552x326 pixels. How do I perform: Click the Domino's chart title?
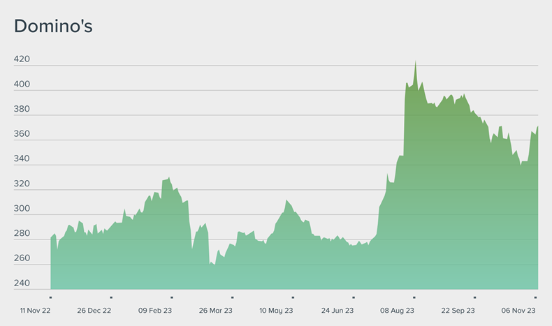pos(54,27)
